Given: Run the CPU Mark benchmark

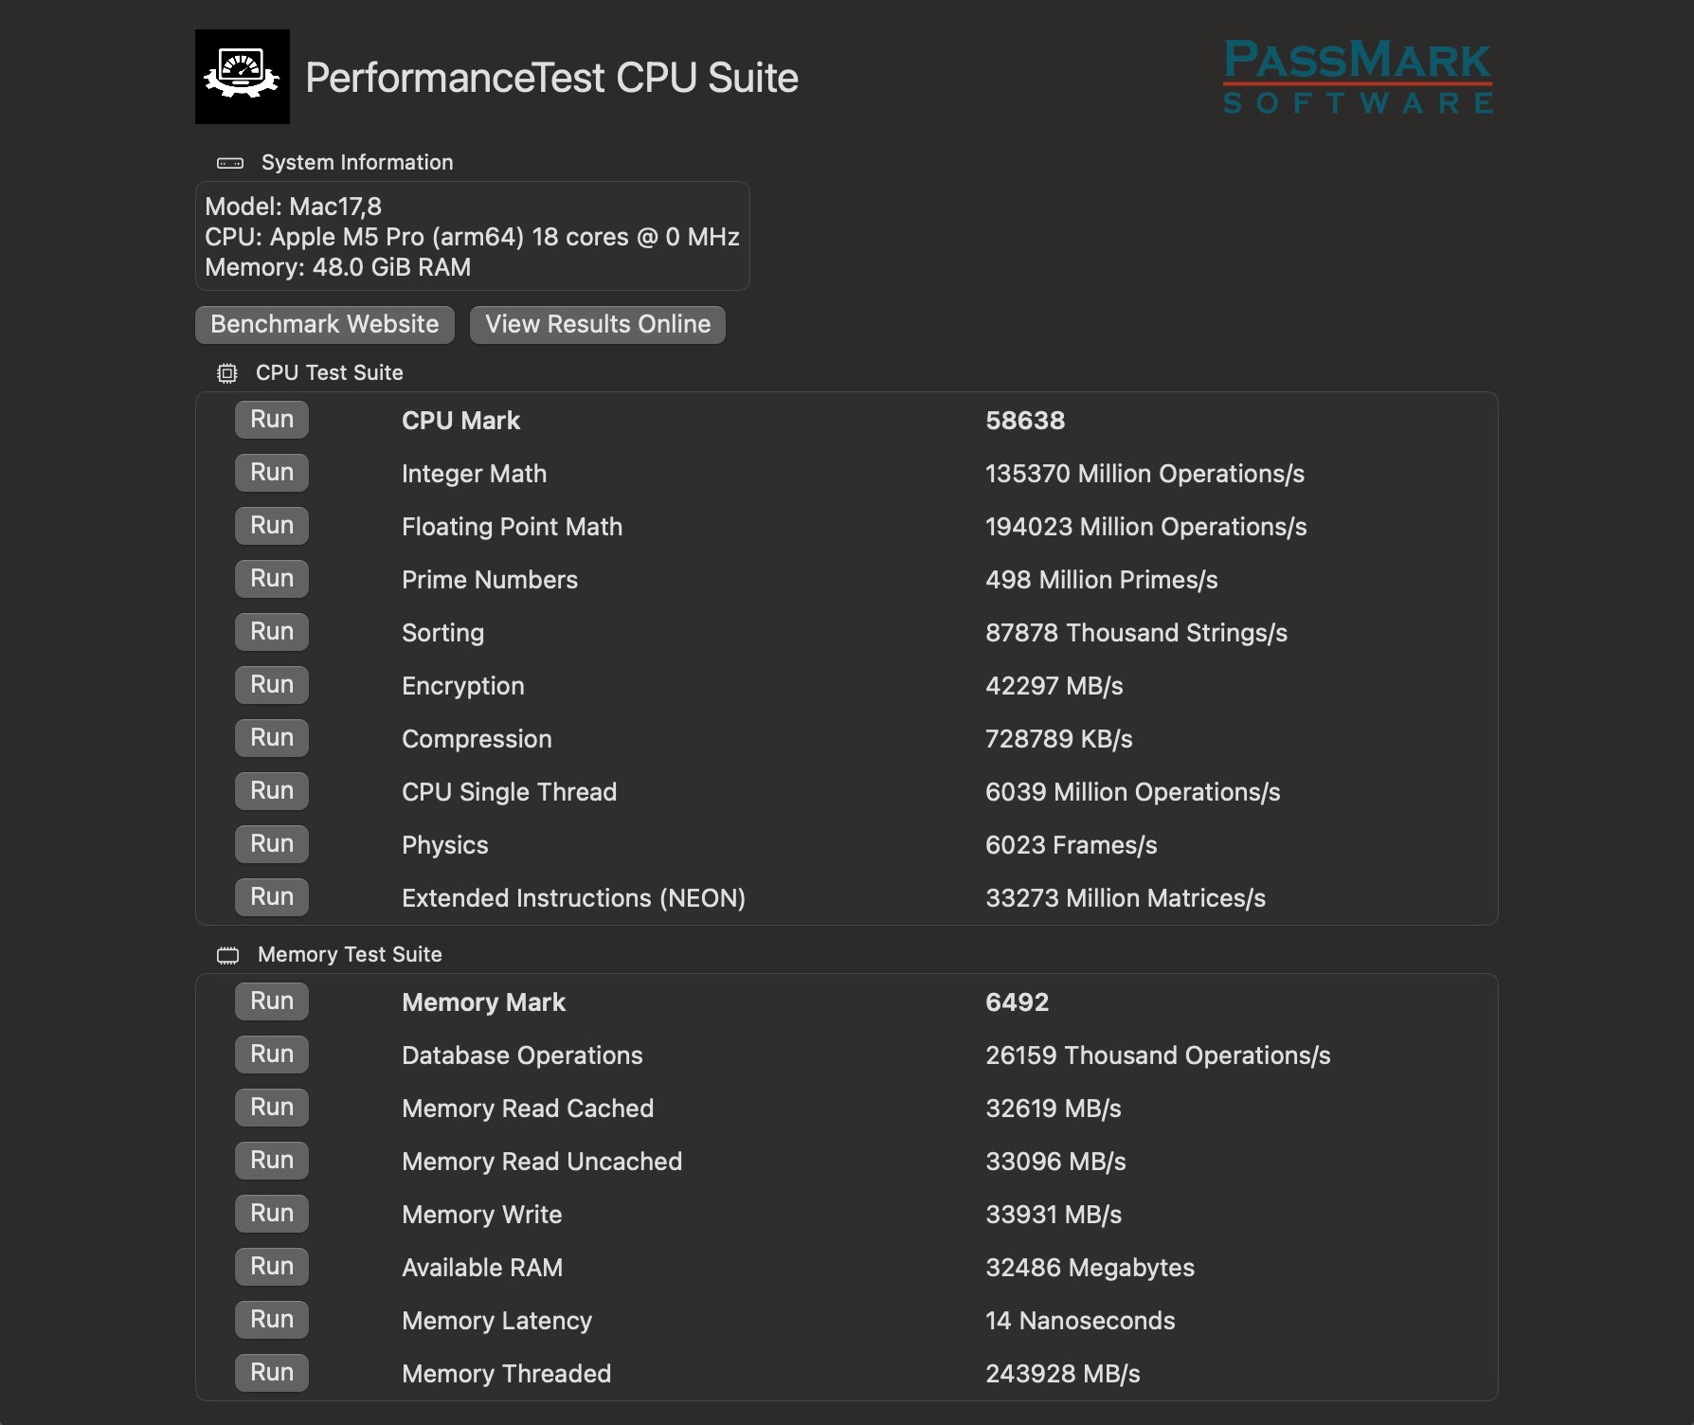Looking at the screenshot, I should [271, 419].
